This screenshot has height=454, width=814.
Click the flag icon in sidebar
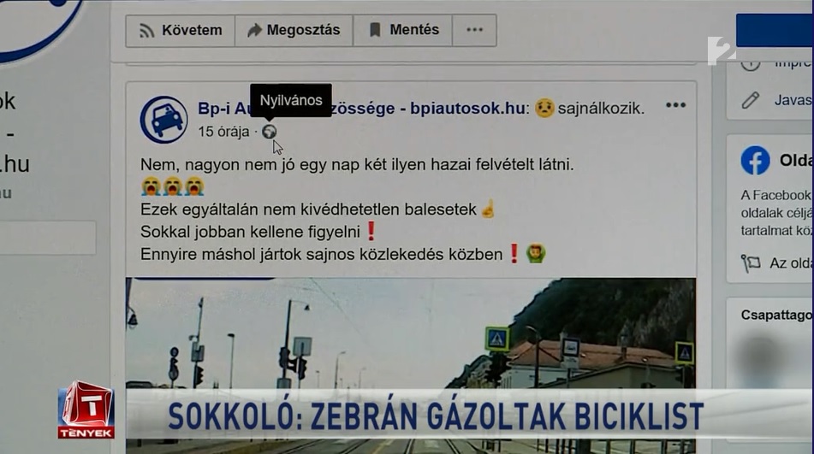pos(750,263)
